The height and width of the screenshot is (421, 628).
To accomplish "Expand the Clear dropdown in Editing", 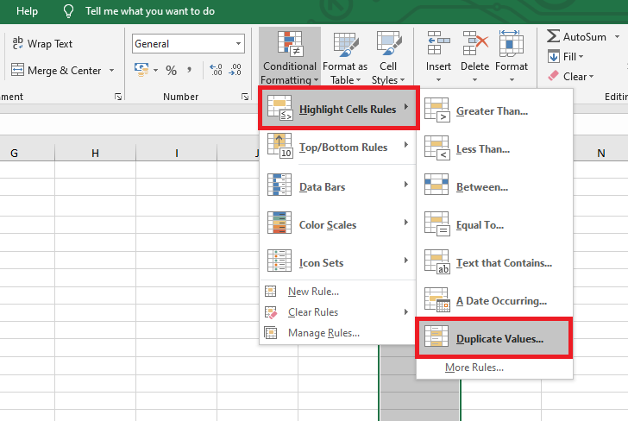I will pyautogui.click(x=593, y=77).
